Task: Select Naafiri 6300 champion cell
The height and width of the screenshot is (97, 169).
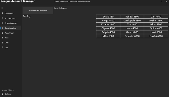Action: point(156,36)
